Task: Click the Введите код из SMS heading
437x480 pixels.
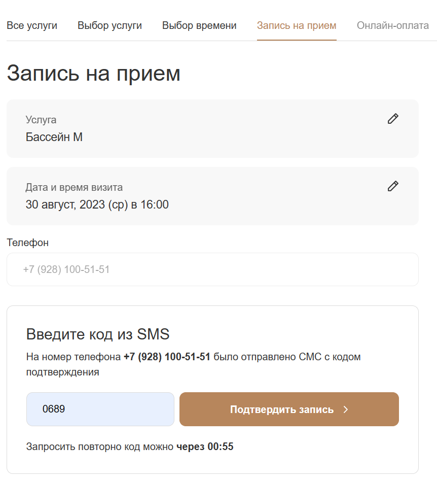Action: [x=98, y=334]
